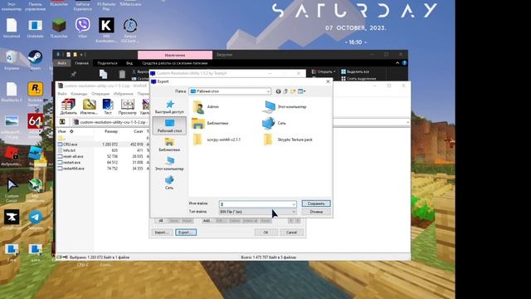Screen dimensions: 531x299
Task: Click WinRAR Извлечь toolbar icon
Action: [x=89, y=106]
